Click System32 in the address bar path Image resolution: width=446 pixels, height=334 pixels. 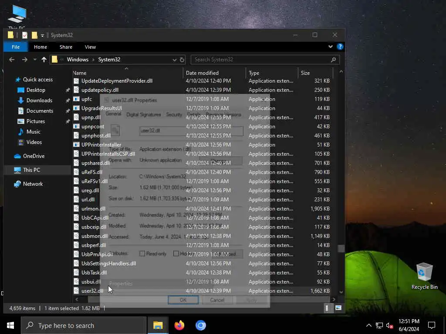(109, 59)
